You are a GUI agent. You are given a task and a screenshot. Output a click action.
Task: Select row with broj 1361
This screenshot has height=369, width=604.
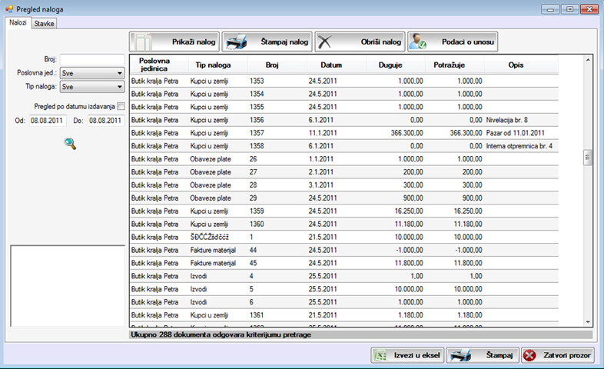[x=344, y=315]
